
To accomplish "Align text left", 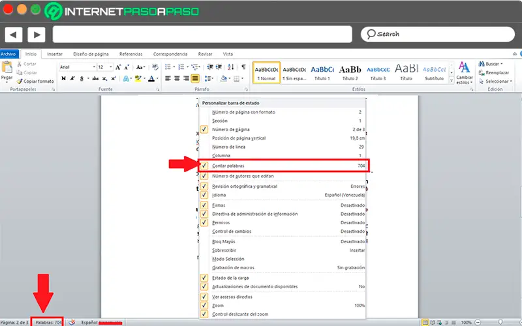I will tap(168, 78).
